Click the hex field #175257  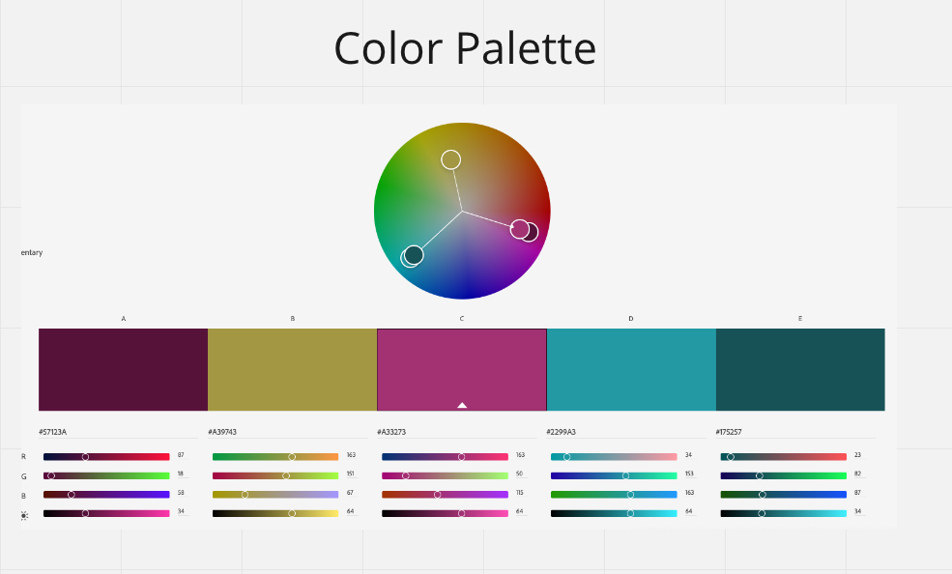[x=795, y=432]
